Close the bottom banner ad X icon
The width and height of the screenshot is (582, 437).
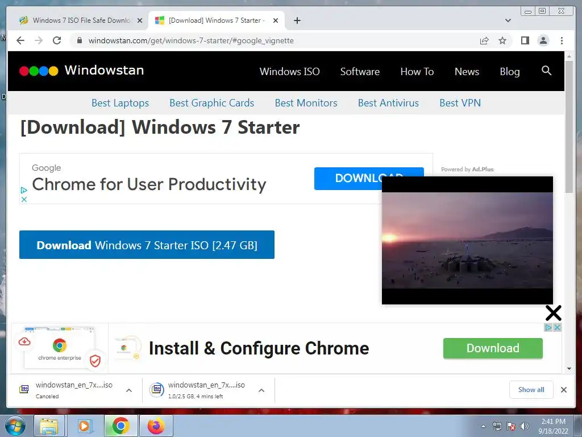click(557, 327)
